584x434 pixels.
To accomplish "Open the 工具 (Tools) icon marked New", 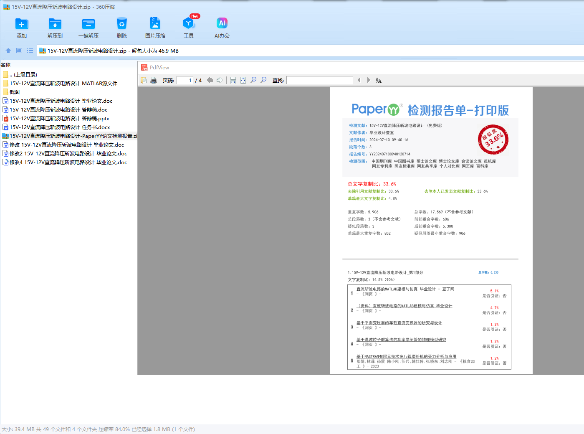I will pos(189,23).
